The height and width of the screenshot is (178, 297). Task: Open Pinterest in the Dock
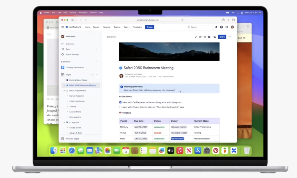tap(216, 151)
